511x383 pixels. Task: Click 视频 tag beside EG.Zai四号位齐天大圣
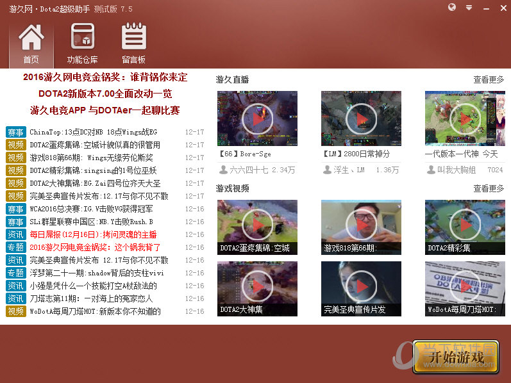click(15, 183)
